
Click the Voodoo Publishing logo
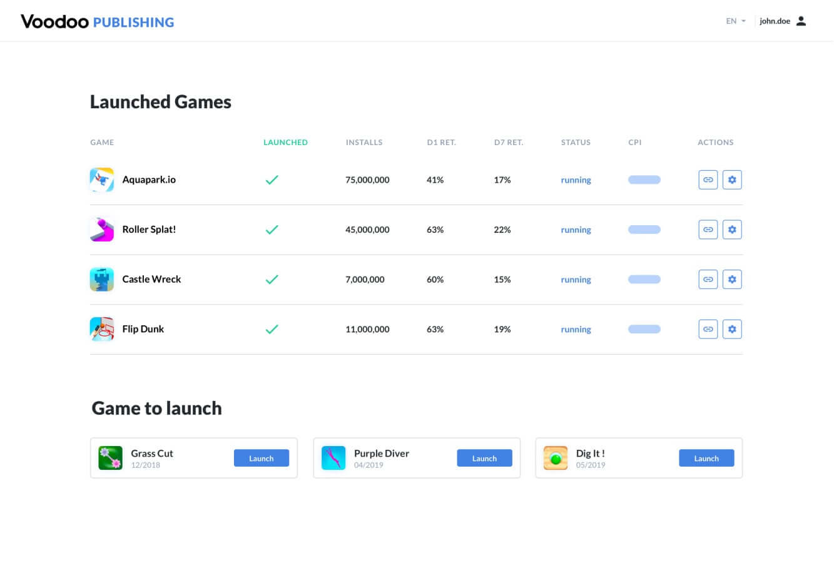[x=98, y=22]
